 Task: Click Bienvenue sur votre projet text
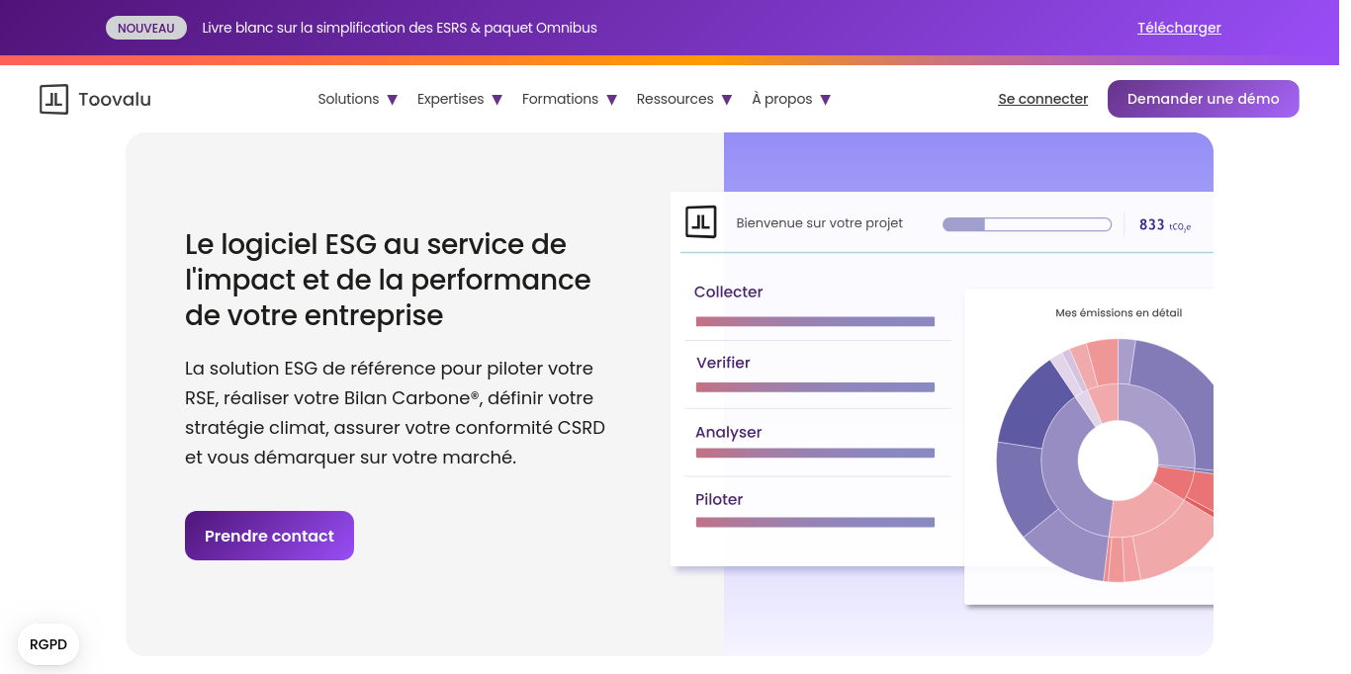820,223
